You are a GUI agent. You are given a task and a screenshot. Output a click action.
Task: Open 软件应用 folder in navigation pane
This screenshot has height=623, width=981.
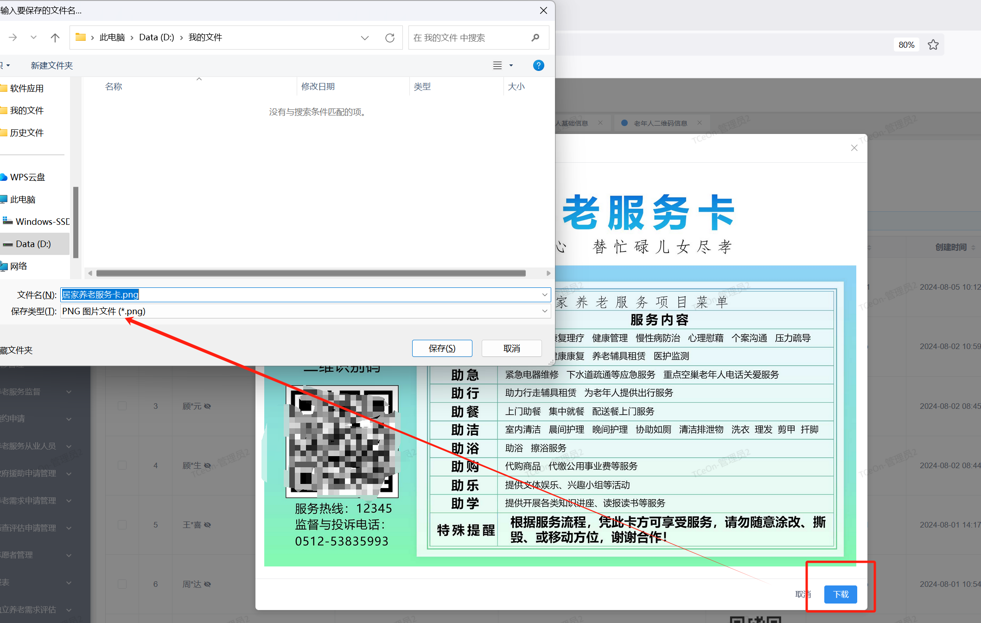pos(26,88)
